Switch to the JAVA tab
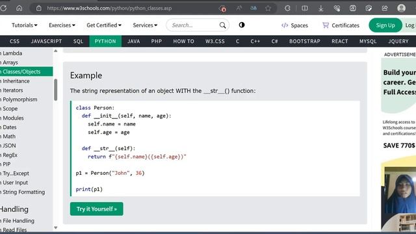The height and width of the screenshot is (234, 416). coord(134,41)
